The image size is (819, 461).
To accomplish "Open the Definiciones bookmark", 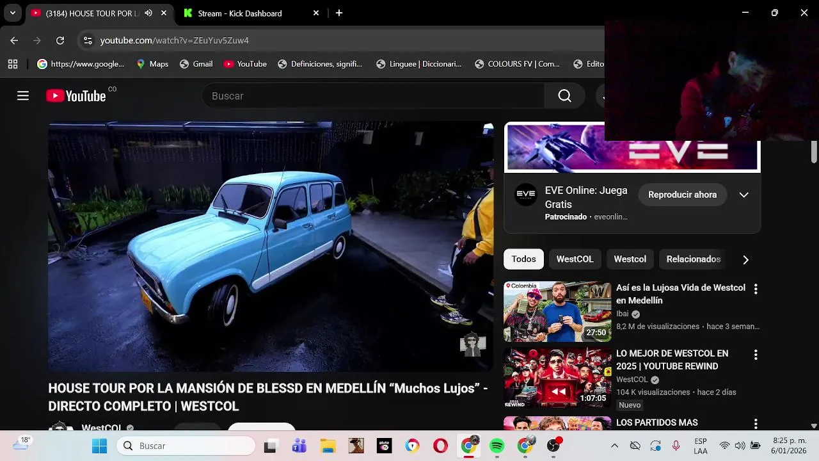I will click(320, 64).
